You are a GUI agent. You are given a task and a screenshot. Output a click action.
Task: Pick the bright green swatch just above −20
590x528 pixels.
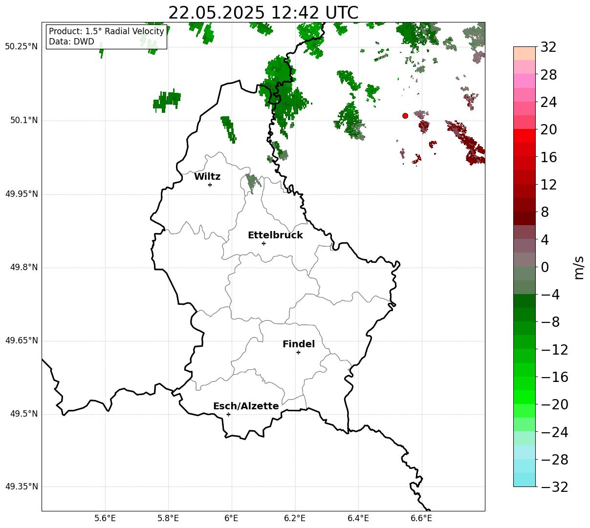click(524, 397)
